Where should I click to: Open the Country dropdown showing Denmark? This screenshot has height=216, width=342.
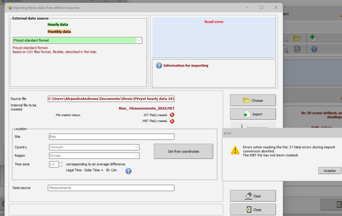point(136,147)
